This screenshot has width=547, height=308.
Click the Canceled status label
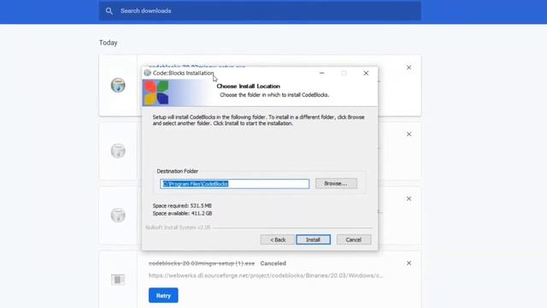click(273, 264)
